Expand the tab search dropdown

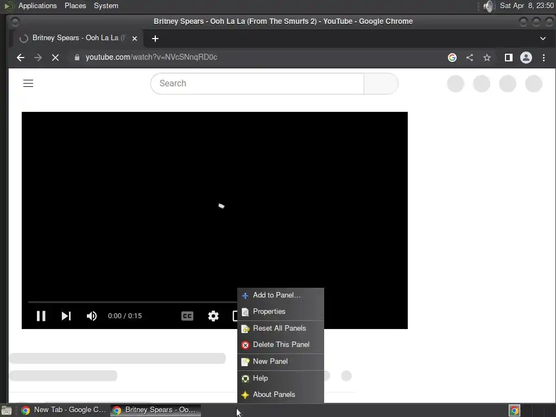[543, 39]
